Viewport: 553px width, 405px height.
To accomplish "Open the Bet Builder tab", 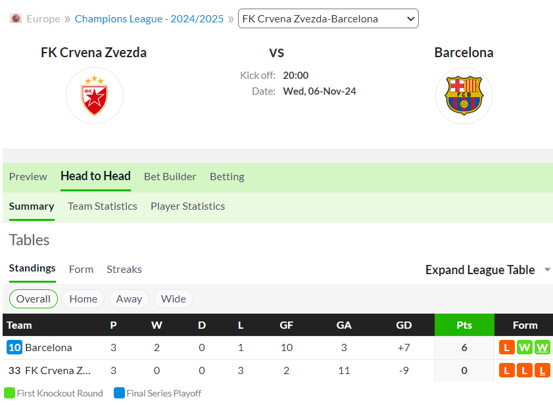I will 170,176.
